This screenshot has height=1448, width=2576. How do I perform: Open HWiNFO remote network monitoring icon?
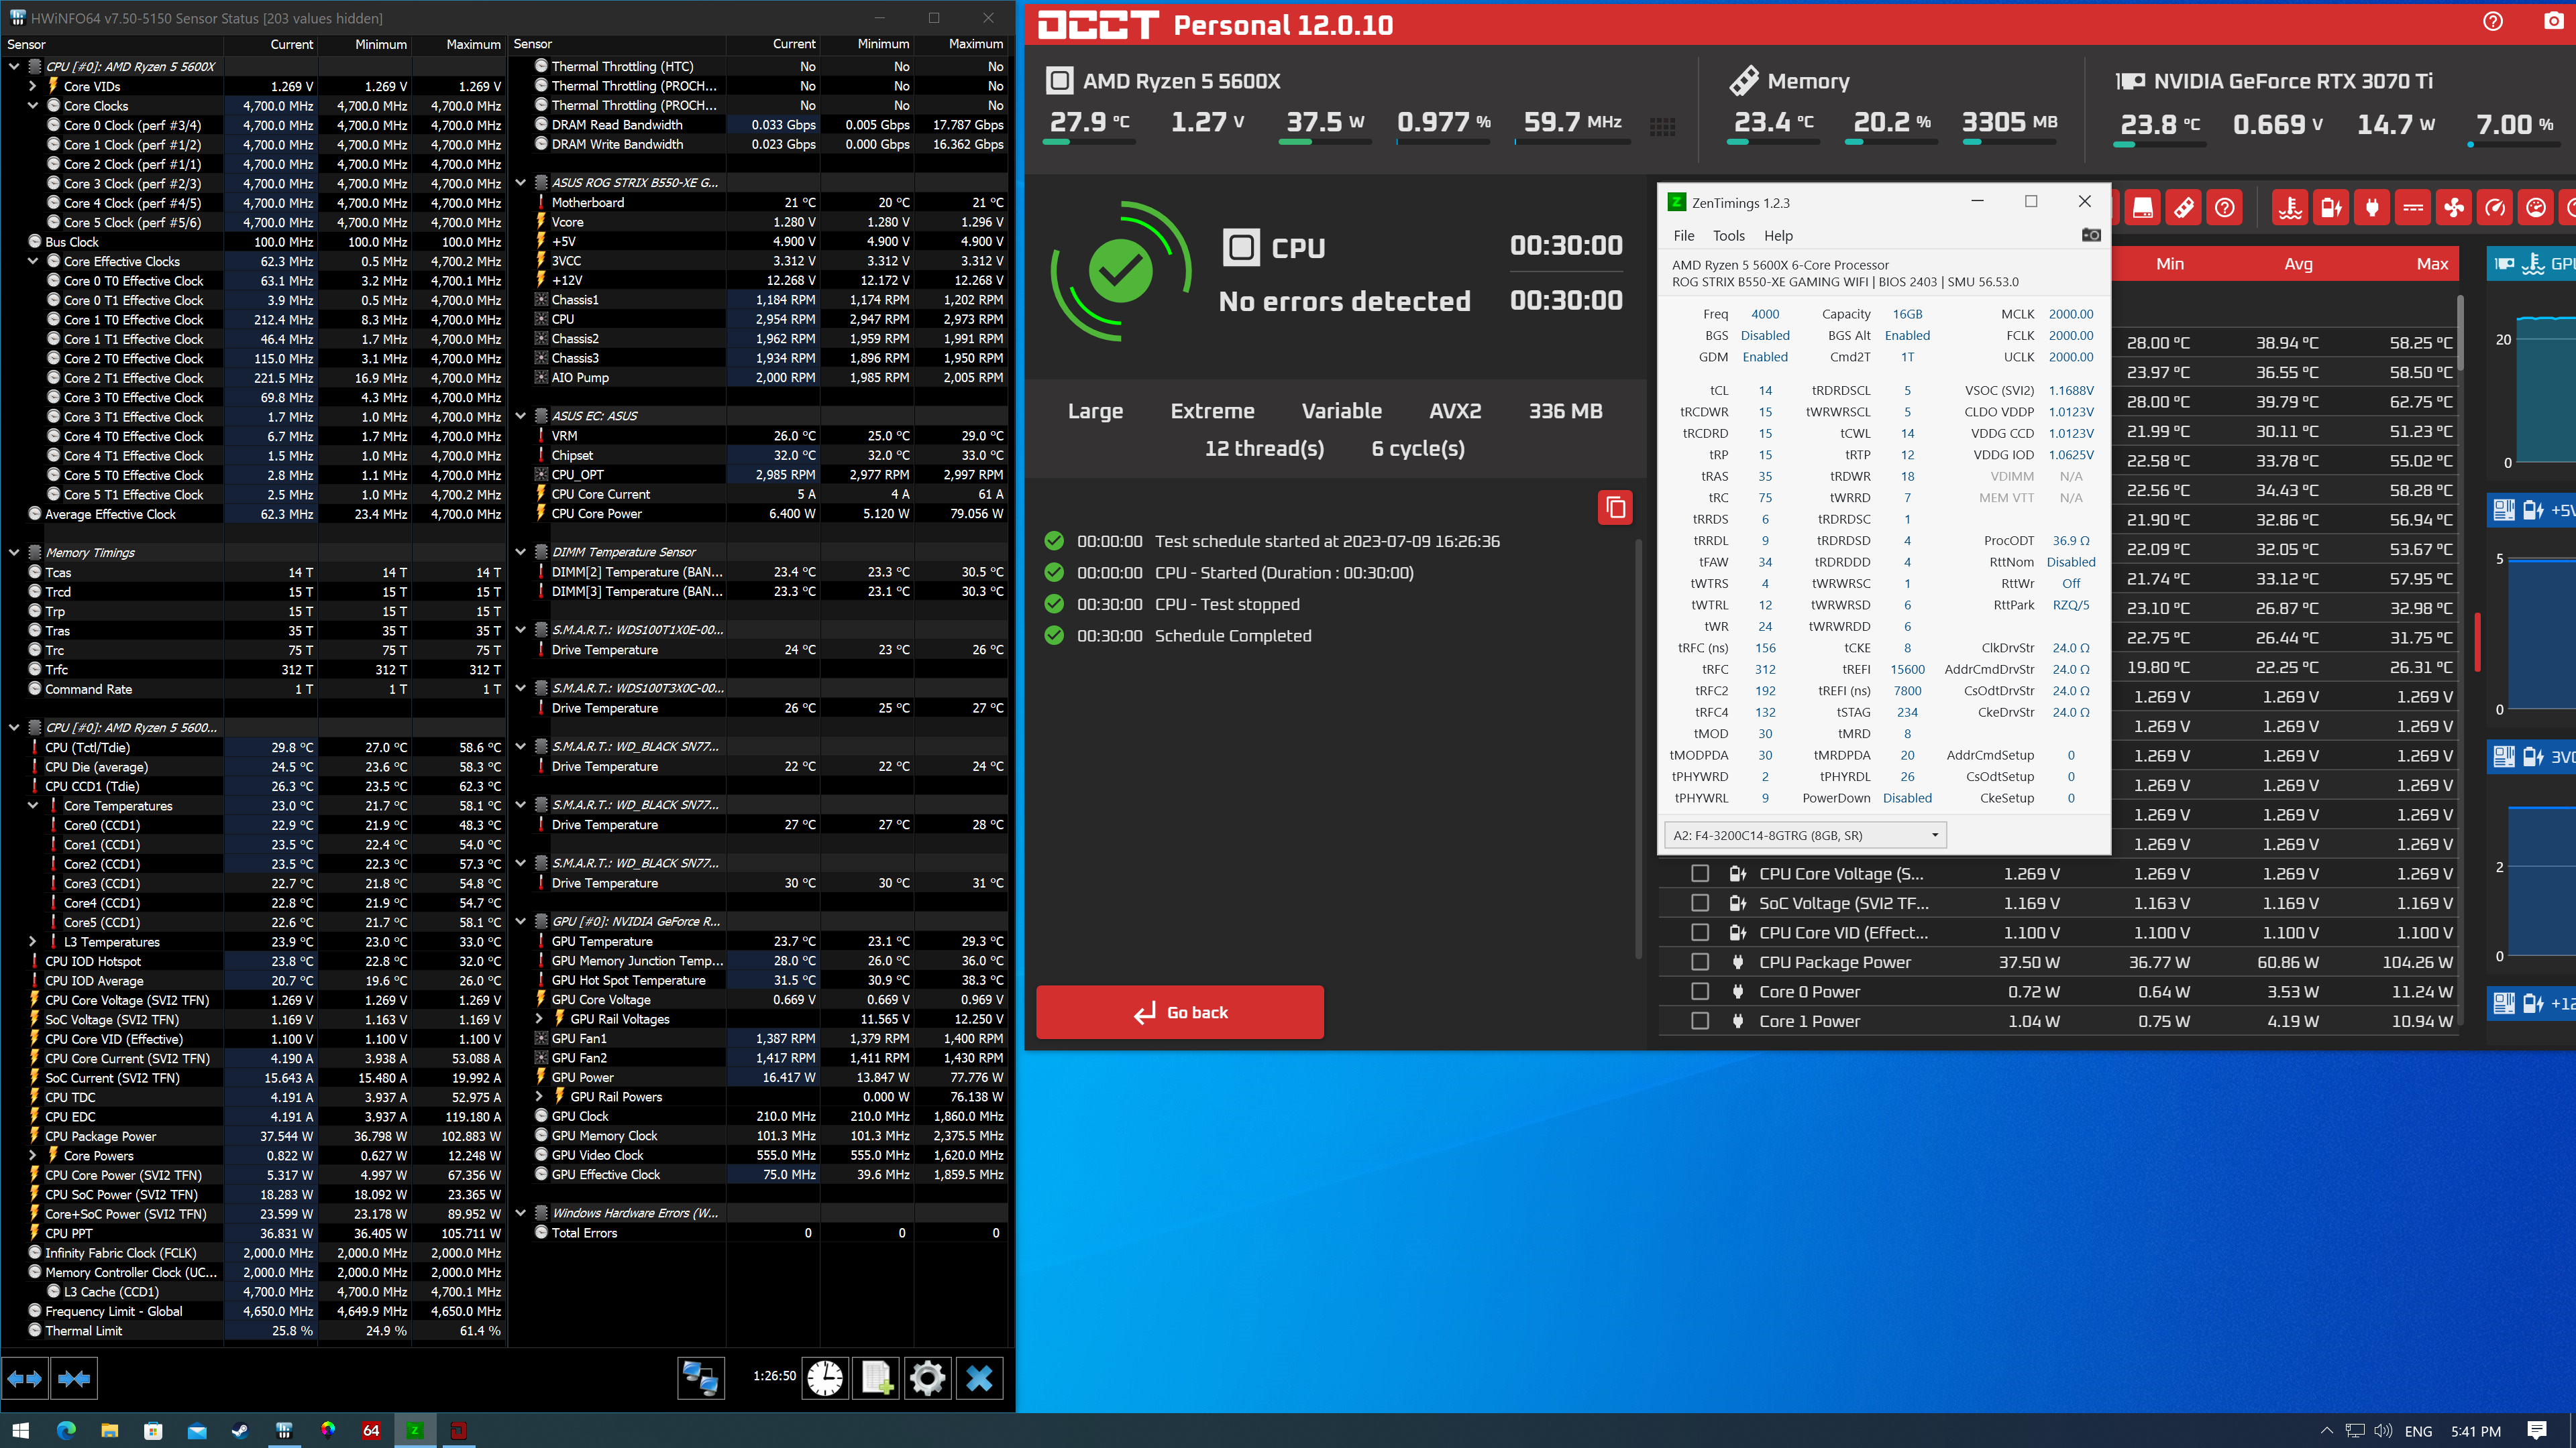pos(700,1379)
